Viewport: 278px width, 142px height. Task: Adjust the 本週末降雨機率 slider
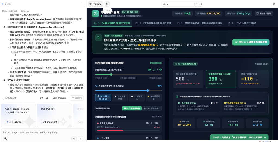[x=128, y=90]
